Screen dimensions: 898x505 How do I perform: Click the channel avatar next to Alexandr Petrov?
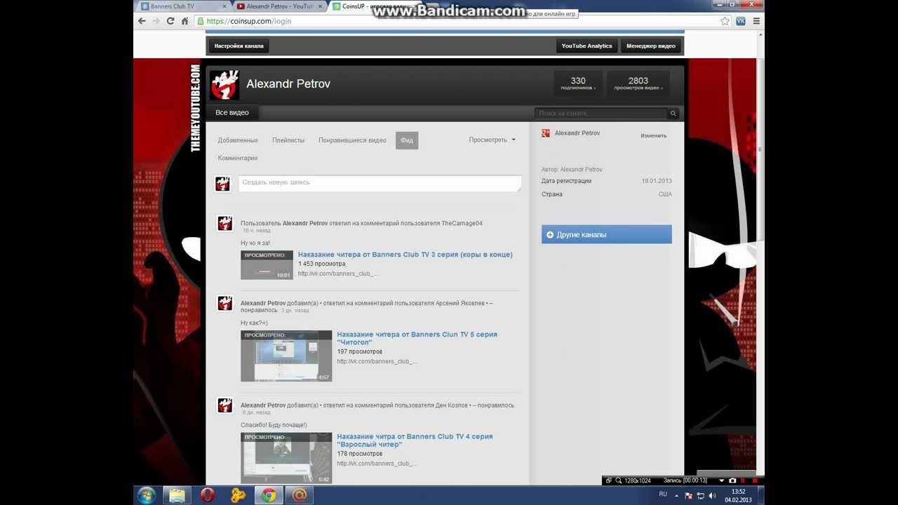pos(224,84)
